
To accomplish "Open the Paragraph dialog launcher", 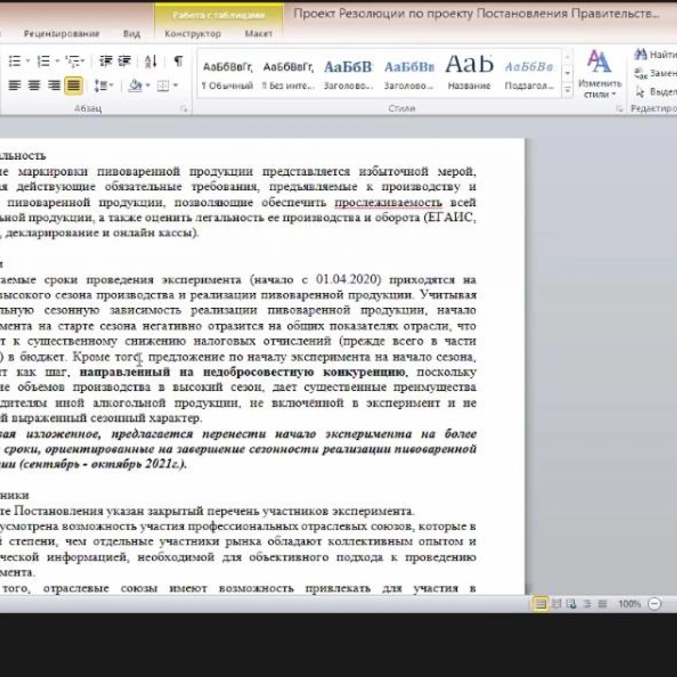I will pyautogui.click(x=184, y=109).
